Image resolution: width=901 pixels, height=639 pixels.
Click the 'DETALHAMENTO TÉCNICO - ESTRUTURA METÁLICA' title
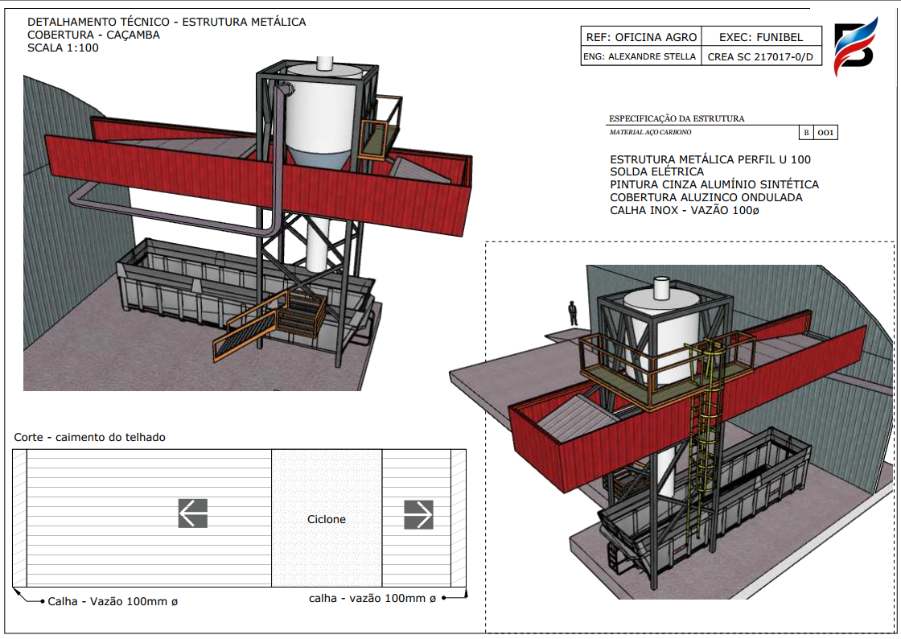pyautogui.click(x=167, y=23)
